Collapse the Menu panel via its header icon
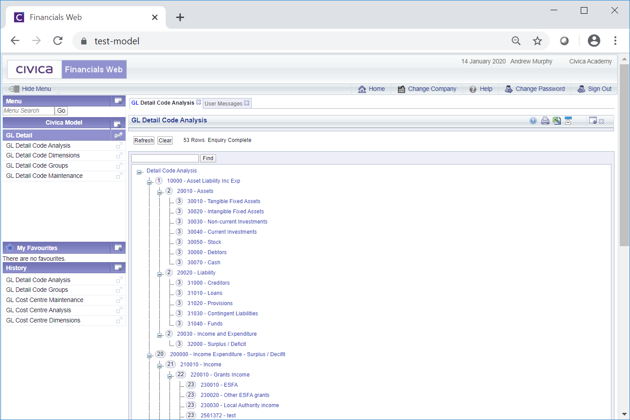The width and height of the screenshot is (630, 420). [x=118, y=101]
